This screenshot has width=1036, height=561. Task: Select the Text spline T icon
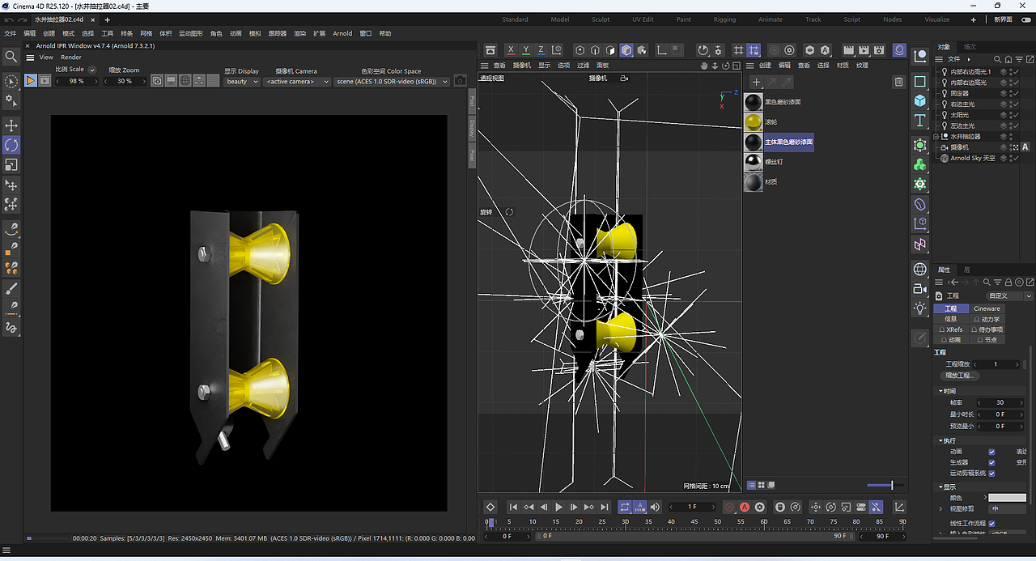coord(920,121)
